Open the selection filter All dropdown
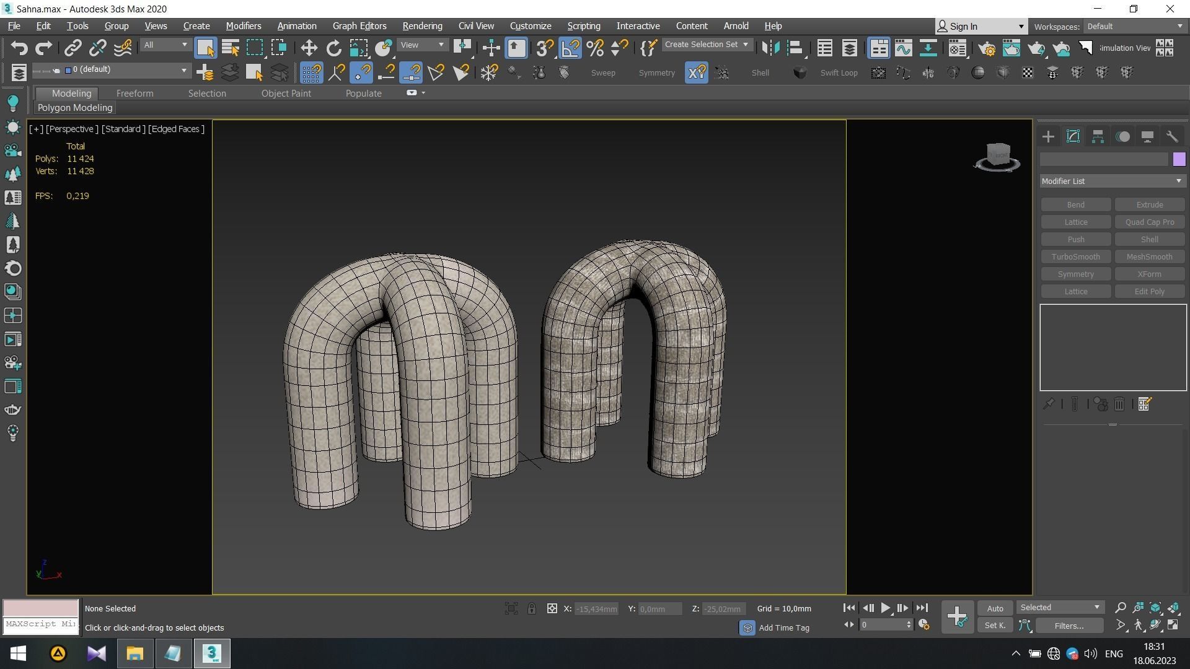This screenshot has height=669, width=1190. tap(165, 45)
